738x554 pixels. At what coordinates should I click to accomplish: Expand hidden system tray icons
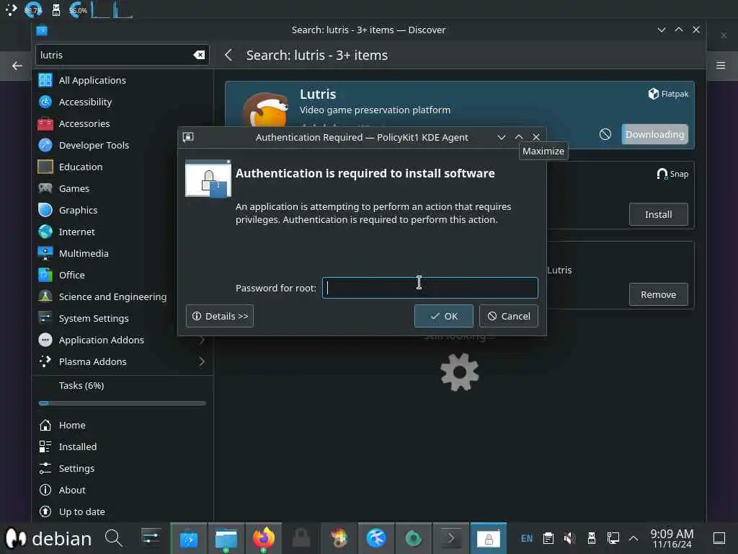coord(633,538)
